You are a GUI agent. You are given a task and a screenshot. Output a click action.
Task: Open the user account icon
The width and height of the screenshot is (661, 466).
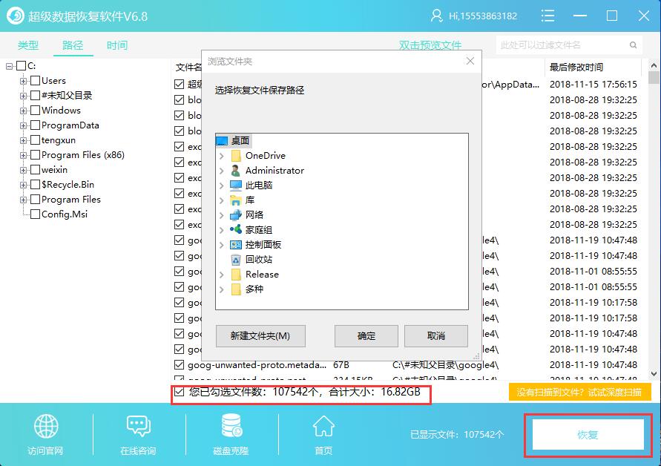[436, 16]
